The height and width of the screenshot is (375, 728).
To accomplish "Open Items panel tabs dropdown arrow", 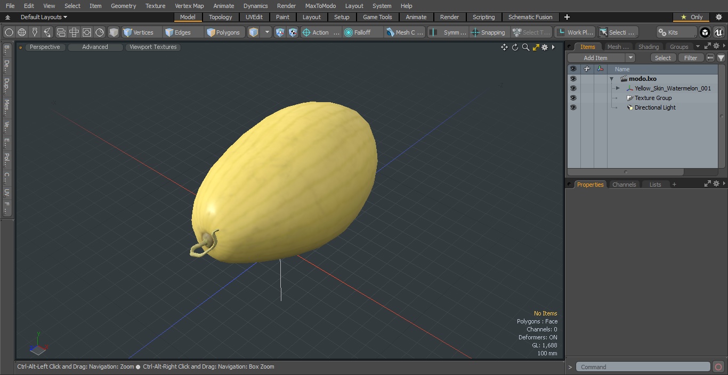I will pos(698,46).
